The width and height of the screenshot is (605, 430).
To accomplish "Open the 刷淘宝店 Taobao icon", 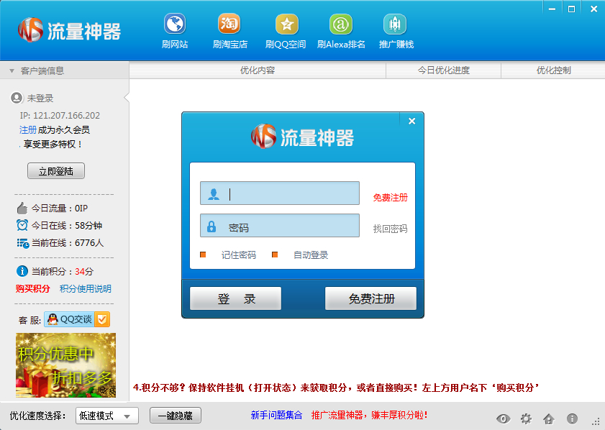I will click(x=229, y=24).
